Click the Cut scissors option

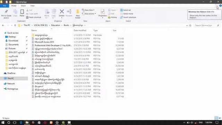pyautogui.click(x=29, y=10)
